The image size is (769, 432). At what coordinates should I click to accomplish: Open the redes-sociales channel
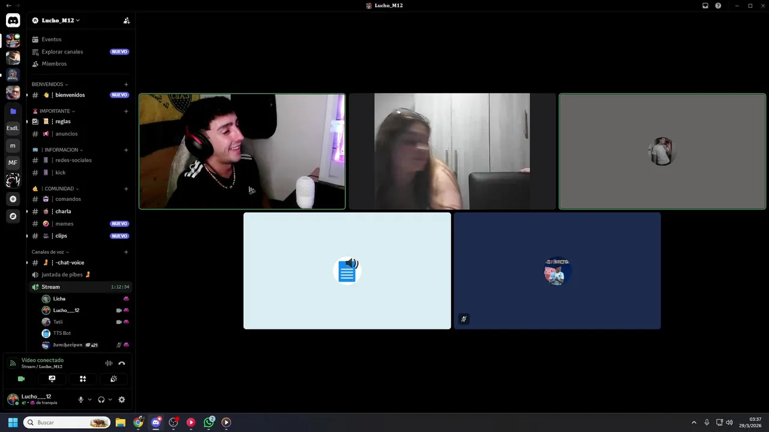[x=80, y=160]
